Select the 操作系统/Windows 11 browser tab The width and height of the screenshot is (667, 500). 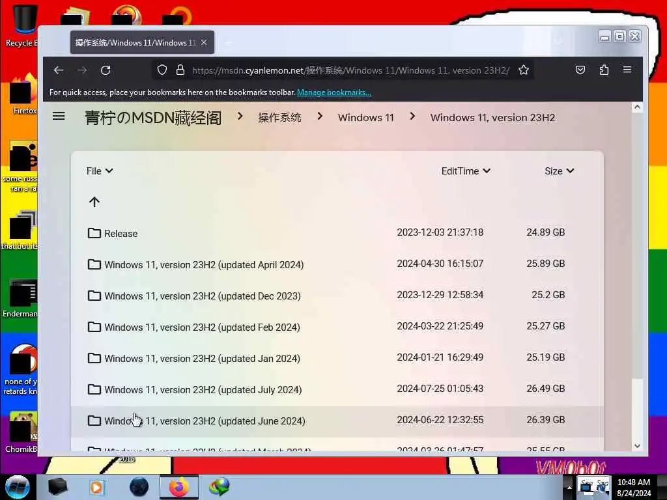tap(142, 42)
